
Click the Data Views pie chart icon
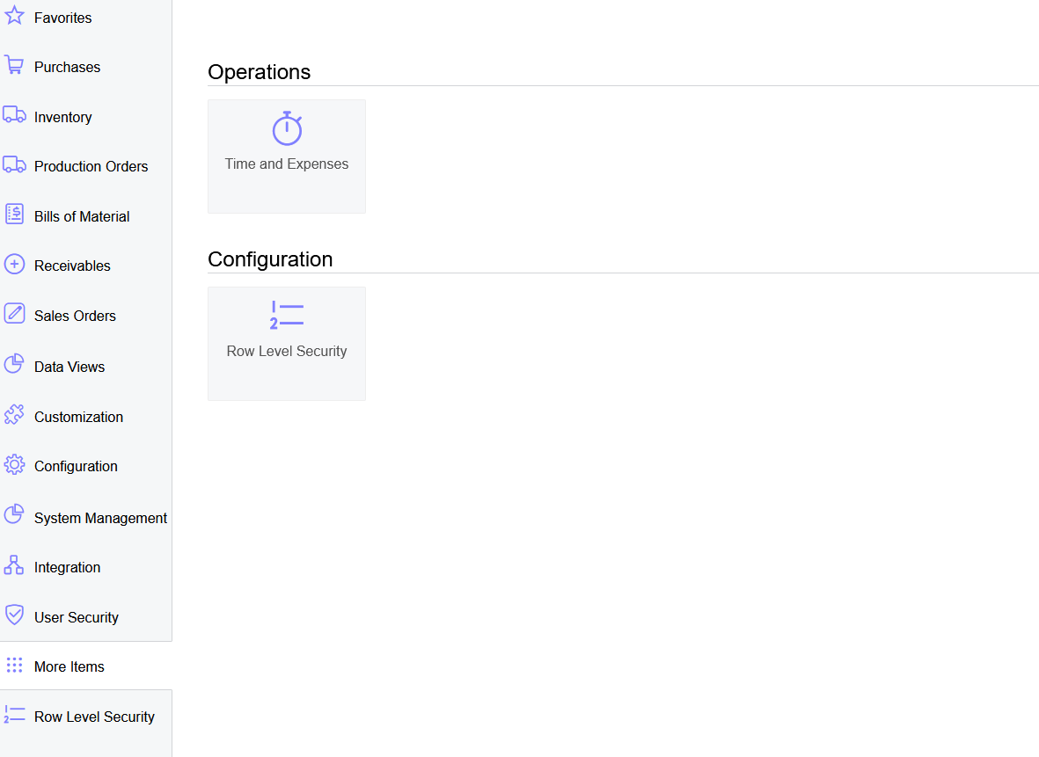(x=14, y=364)
